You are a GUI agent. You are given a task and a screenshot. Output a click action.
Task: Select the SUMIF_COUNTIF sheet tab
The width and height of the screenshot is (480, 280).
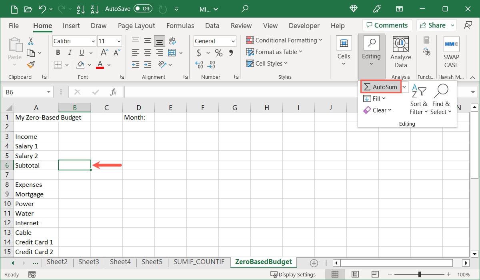[x=199, y=262]
